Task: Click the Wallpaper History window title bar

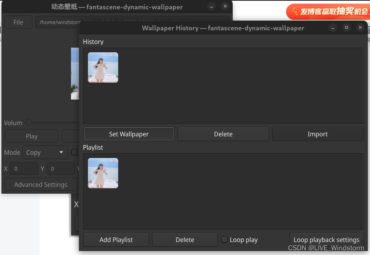Action: click(x=223, y=28)
